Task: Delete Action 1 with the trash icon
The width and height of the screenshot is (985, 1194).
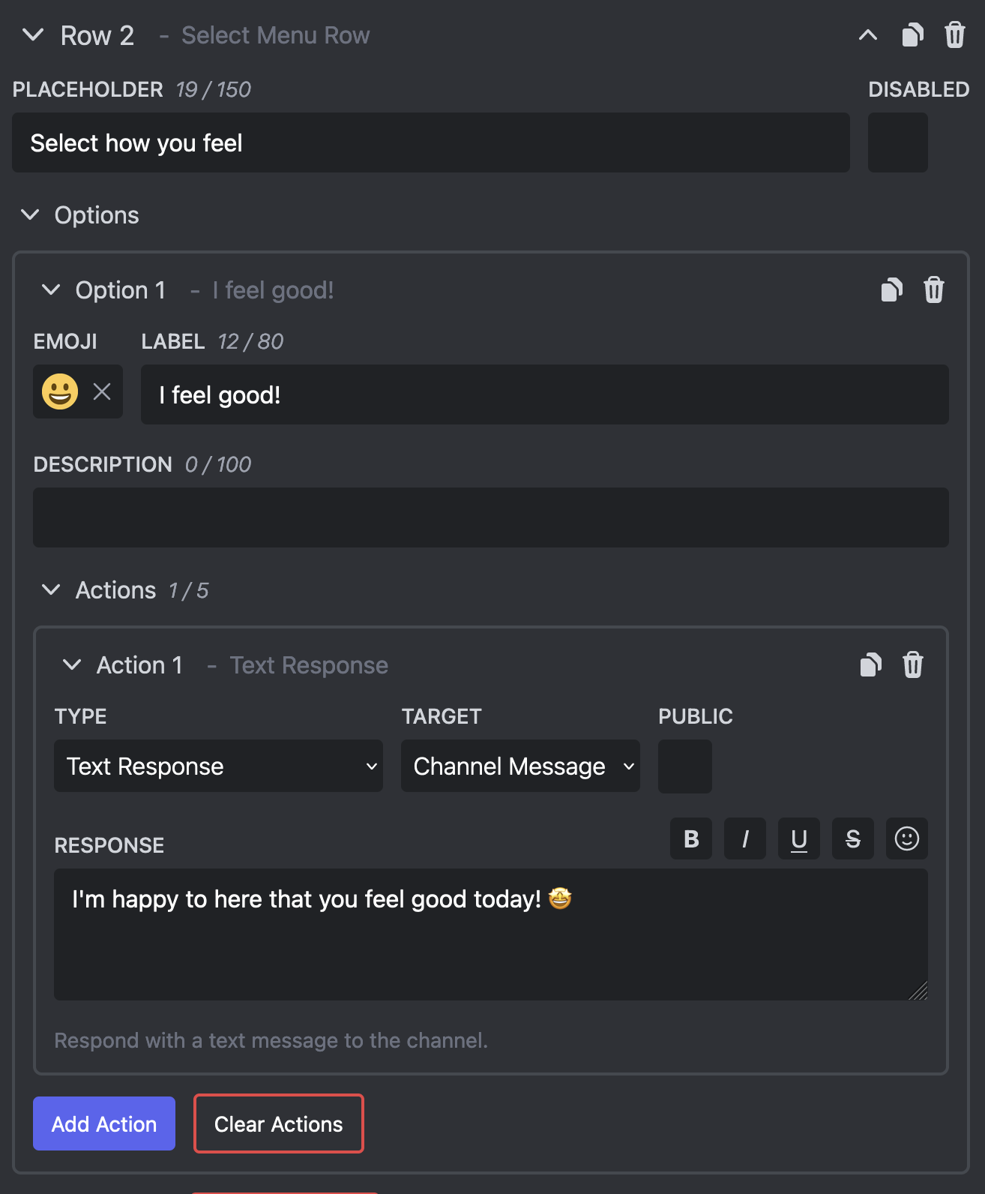Action: pos(913,664)
